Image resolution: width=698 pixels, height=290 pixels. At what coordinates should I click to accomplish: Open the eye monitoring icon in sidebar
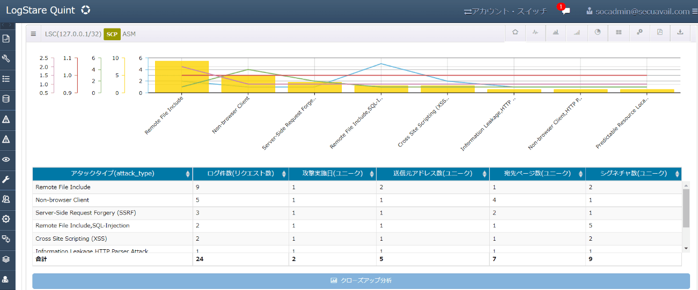[x=6, y=159]
